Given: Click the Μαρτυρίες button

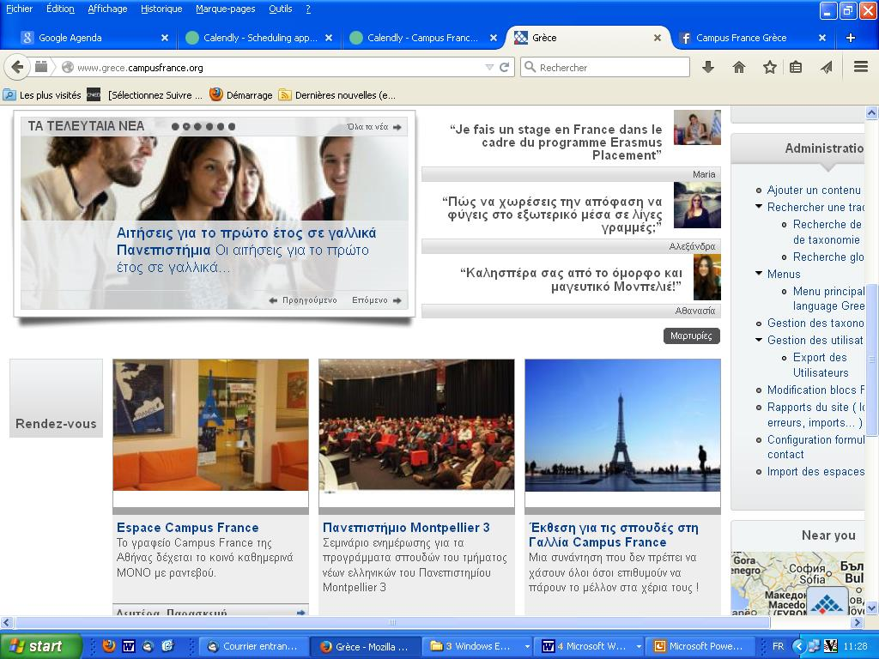Looking at the screenshot, I should [x=691, y=336].
